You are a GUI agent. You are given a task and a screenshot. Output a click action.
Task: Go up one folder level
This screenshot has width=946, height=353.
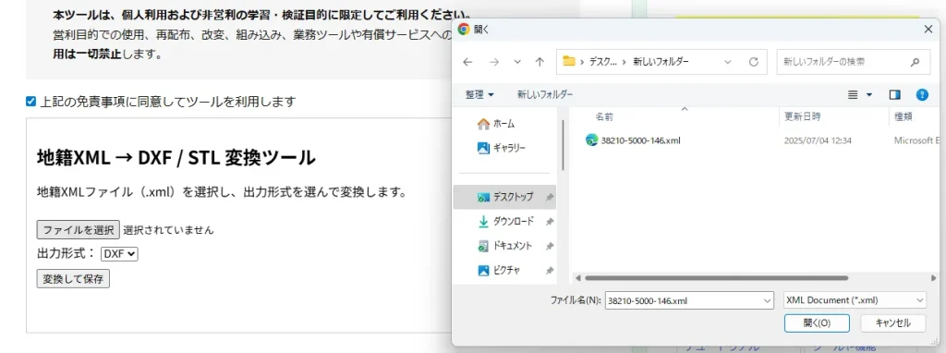[x=540, y=62]
